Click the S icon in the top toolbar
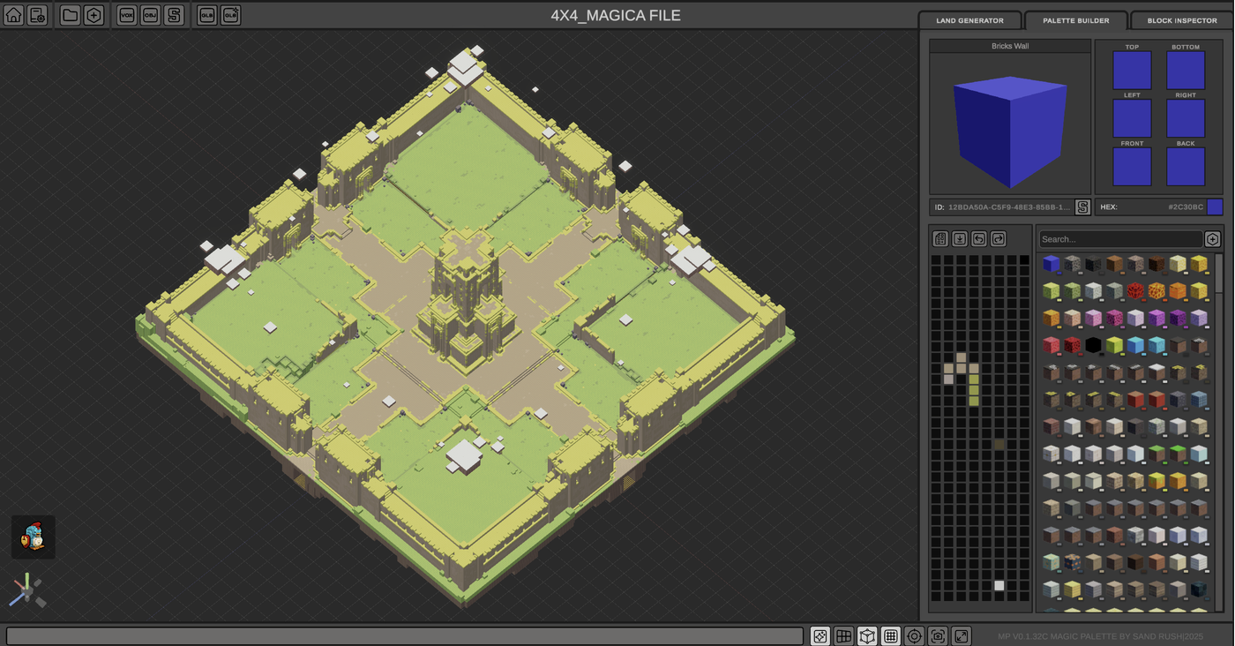 pos(174,15)
